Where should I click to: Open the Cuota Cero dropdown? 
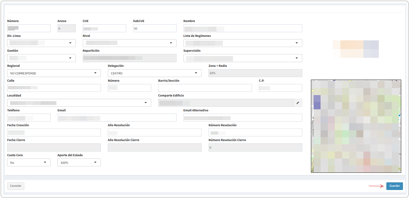(29, 162)
